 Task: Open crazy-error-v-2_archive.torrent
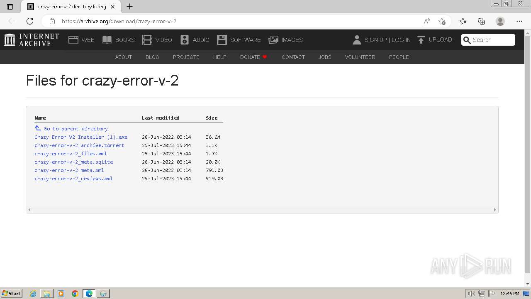pyautogui.click(x=79, y=145)
